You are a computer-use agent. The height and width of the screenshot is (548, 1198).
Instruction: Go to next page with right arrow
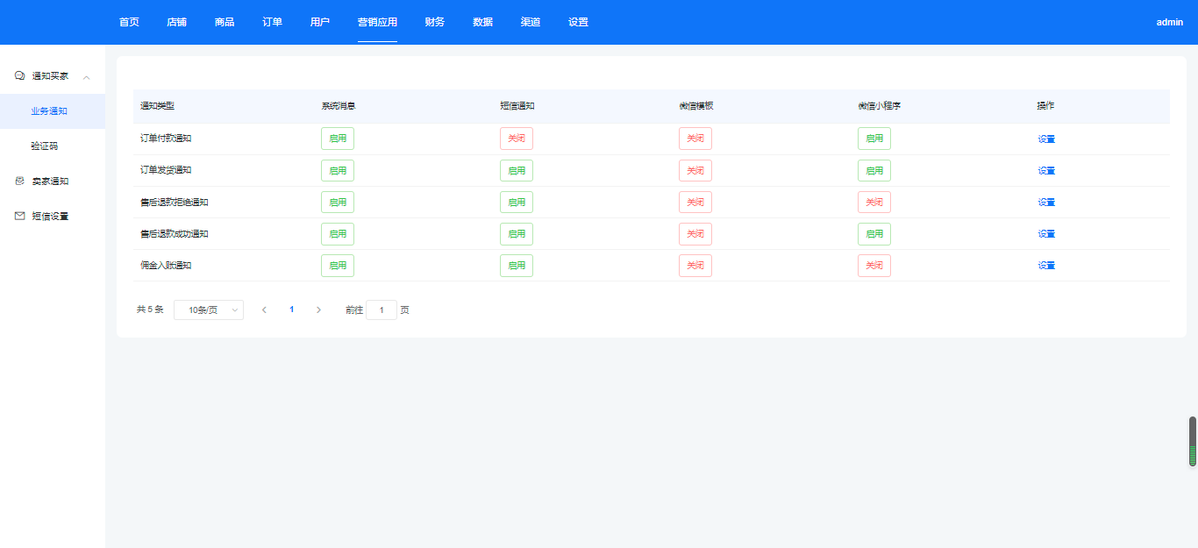point(318,310)
